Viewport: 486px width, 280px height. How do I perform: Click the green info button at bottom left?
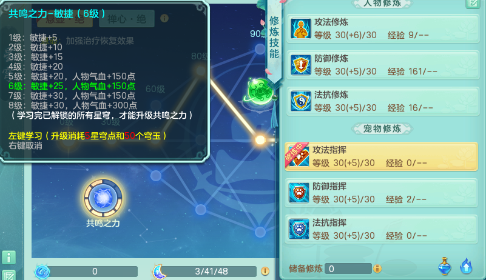8,258
